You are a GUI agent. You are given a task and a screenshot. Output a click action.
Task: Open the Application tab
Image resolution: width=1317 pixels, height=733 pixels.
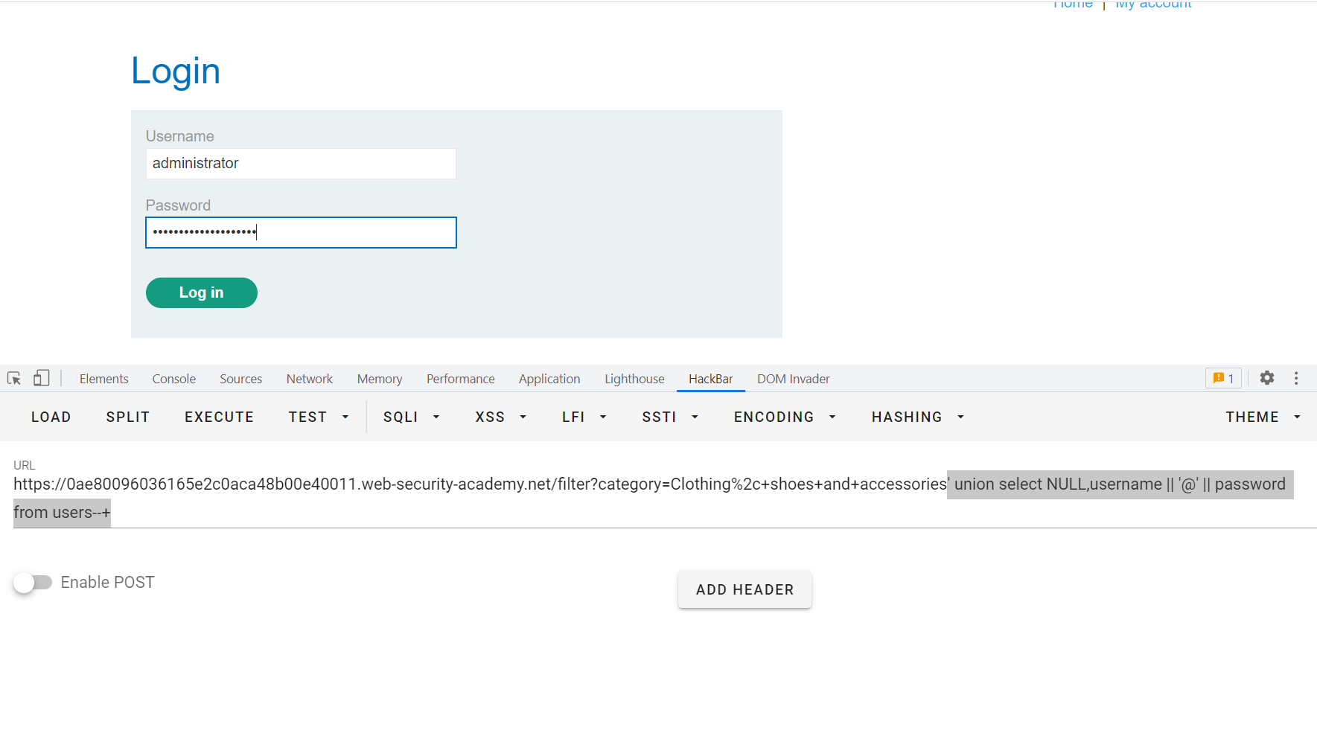(x=549, y=379)
